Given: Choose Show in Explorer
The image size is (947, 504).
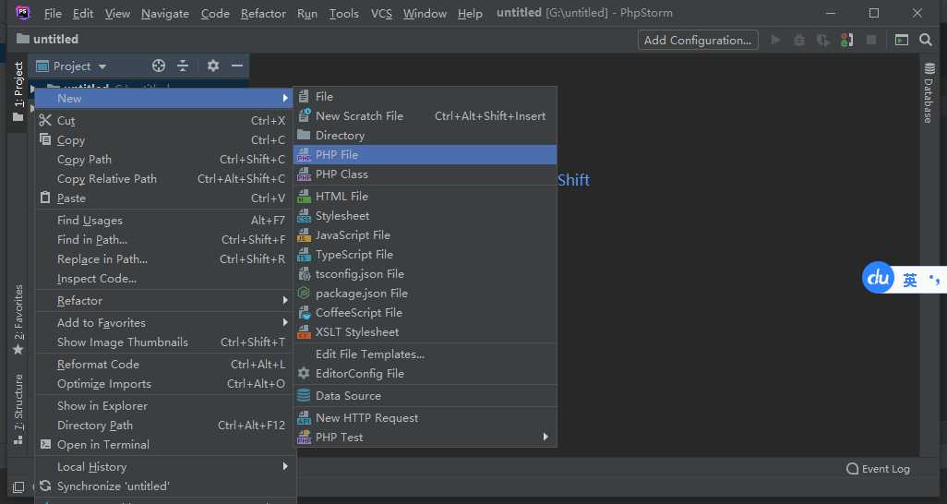Looking at the screenshot, I should (163, 406).
